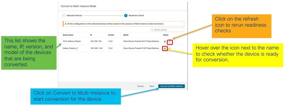Screen dimensions: 290x106
Task: Click step 2 Readiness Check circle
Action: [x=126, y=16]
